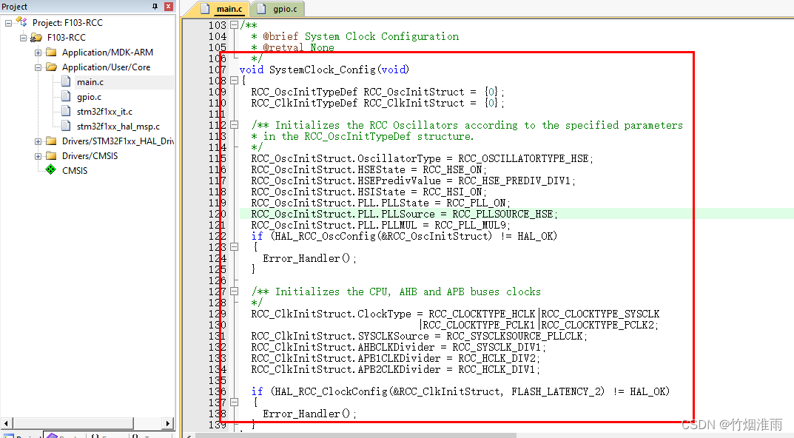Viewport: 794px width, 438px height.
Task: Expand the Application/MDK-ARM folder
Action: point(37,52)
